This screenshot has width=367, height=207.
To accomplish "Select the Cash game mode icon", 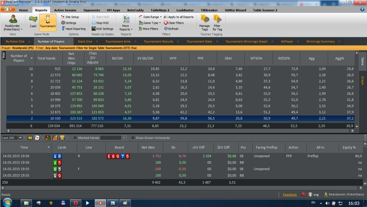I will pyautogui.click(x=33, y=22).
